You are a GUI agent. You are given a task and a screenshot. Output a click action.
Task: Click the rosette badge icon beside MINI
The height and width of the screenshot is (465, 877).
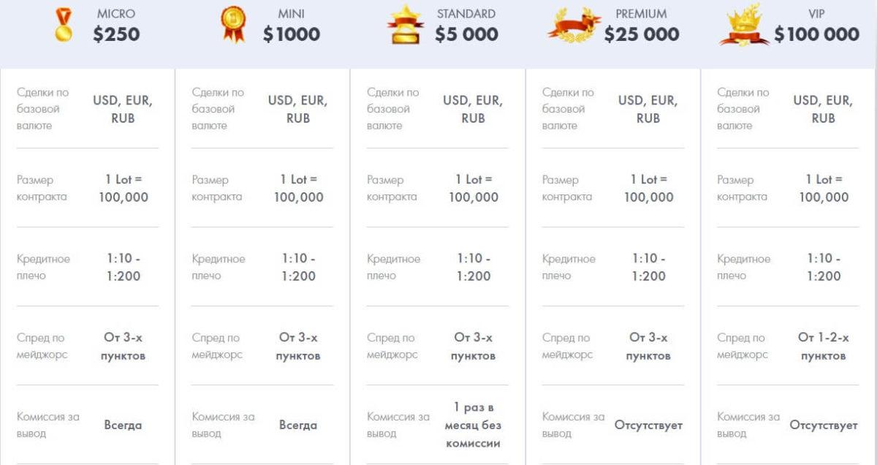tap(233, 26)
